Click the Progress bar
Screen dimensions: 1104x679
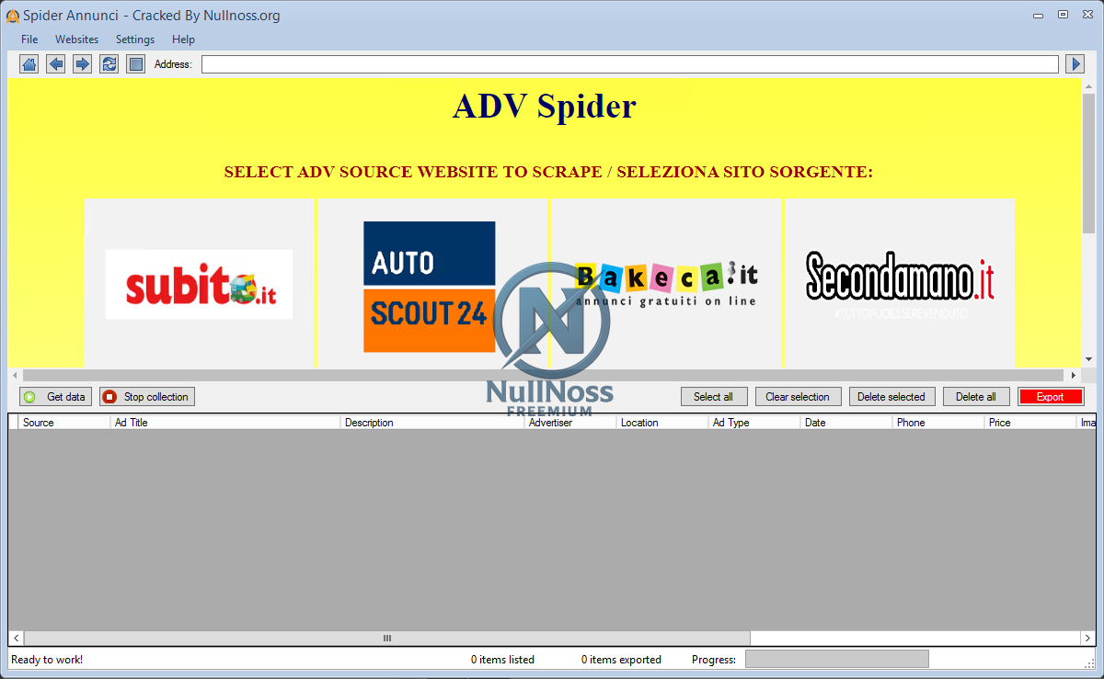coord(836,659)
